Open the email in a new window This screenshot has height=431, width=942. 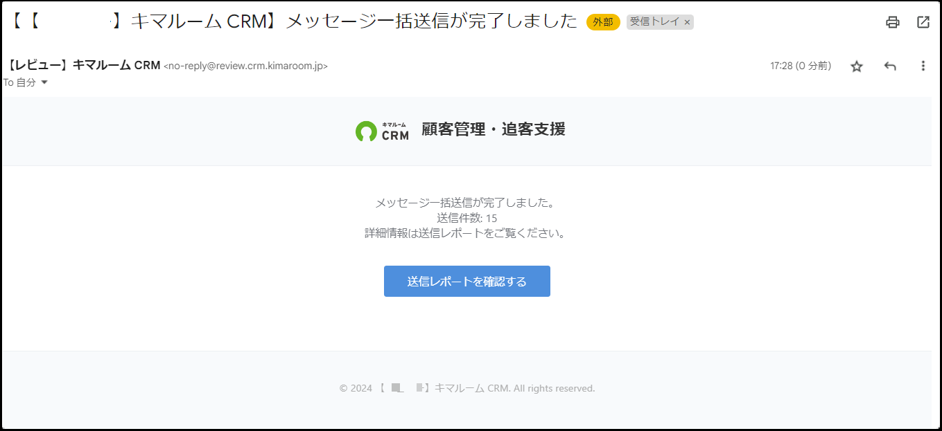923,22
